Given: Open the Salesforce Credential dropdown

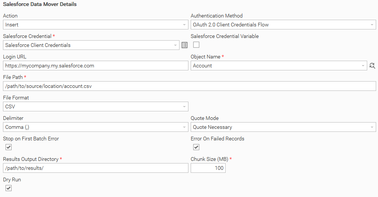Looking at the screenshot, I should [x=91, y=45].
